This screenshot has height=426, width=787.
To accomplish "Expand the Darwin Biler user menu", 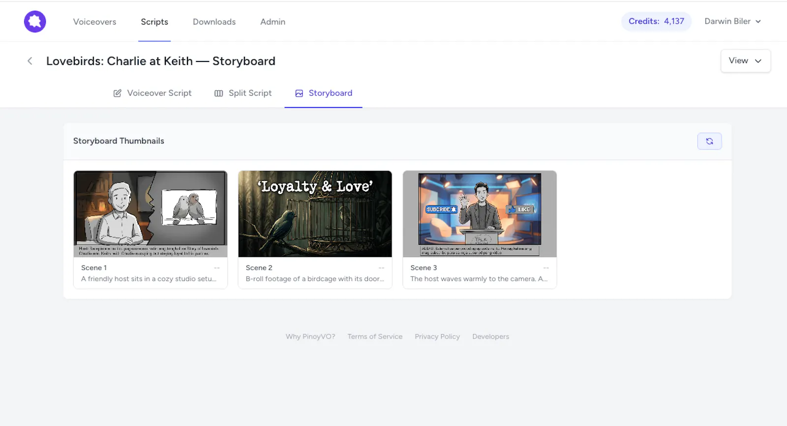I will point(732,21).
